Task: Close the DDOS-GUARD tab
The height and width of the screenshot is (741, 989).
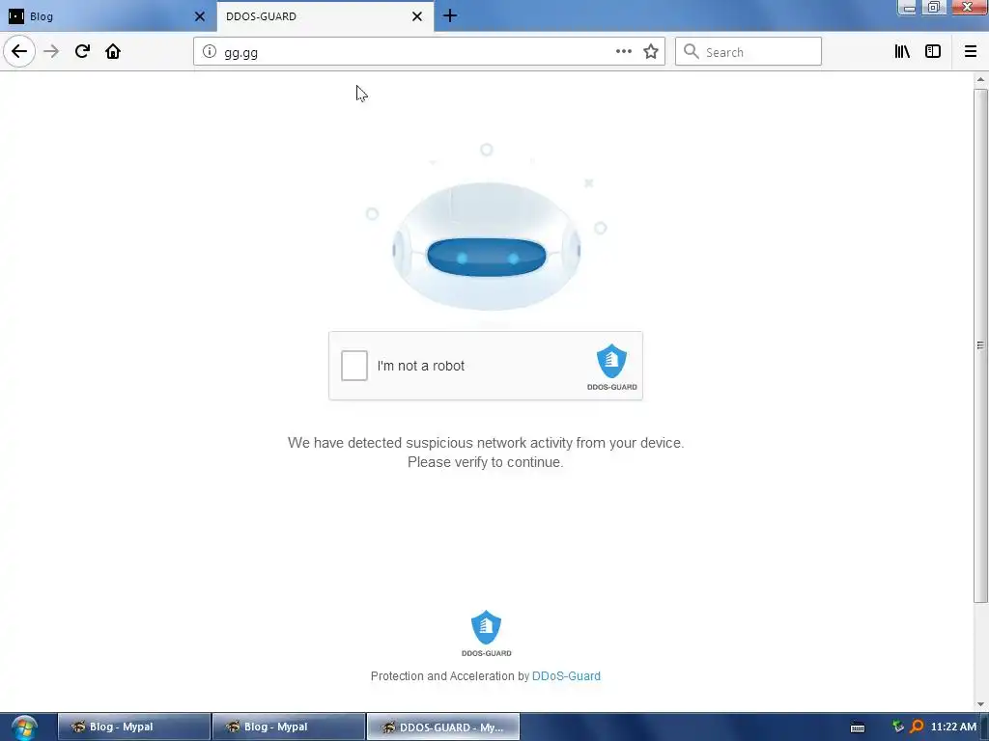Action: tap(417, 16)
